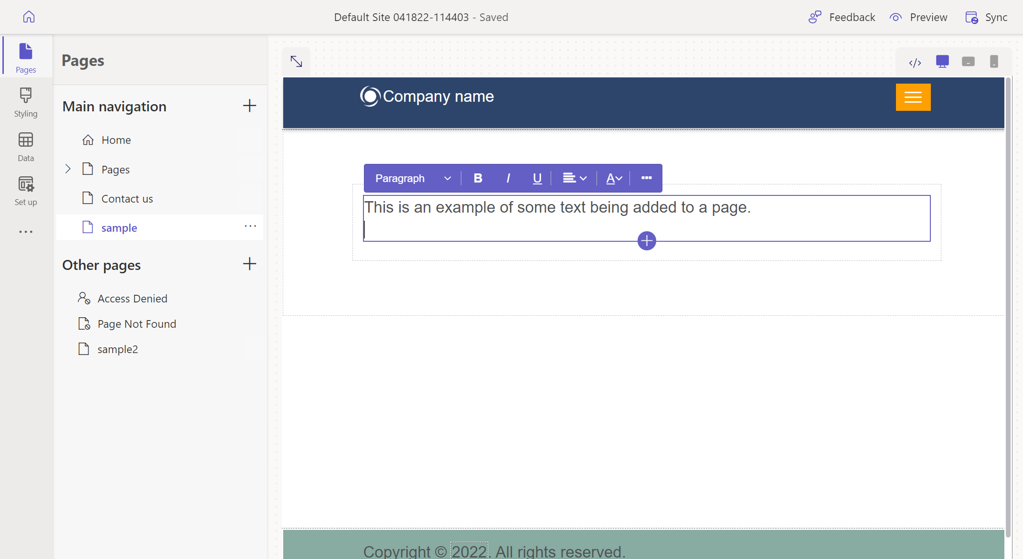Select the Contact us page
Screen dimensions: 1023x559
(127, 198)
